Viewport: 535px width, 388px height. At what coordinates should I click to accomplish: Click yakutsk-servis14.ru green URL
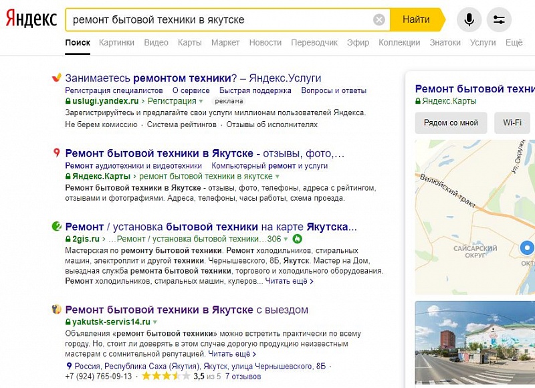(111, 322)
